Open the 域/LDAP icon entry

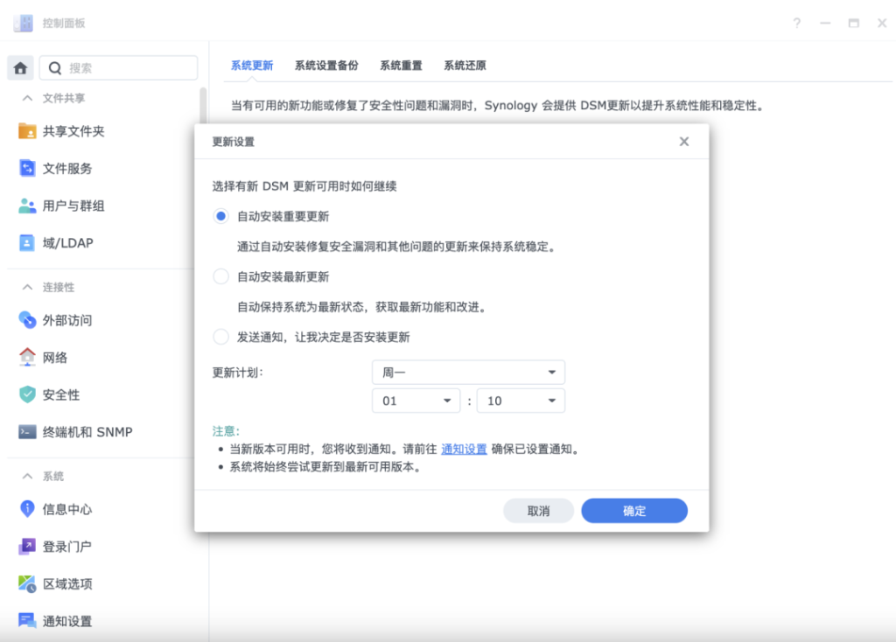click(28, 242)
